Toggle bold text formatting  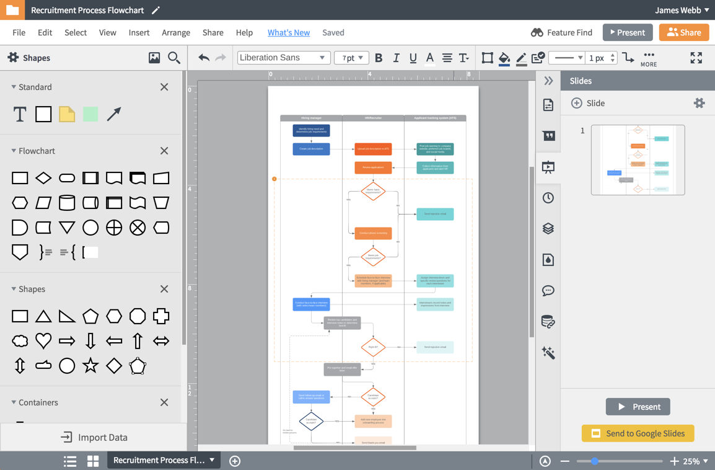(379, 58)
